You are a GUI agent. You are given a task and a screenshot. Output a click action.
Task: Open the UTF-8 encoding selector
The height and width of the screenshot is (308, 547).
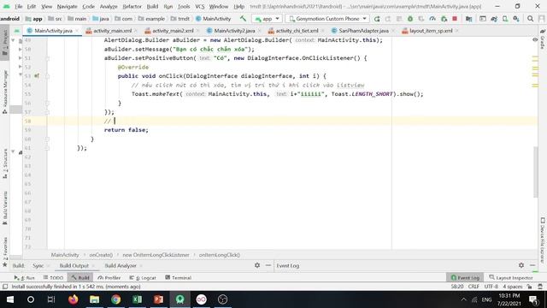pyautogui.click(x=491, y=287)
